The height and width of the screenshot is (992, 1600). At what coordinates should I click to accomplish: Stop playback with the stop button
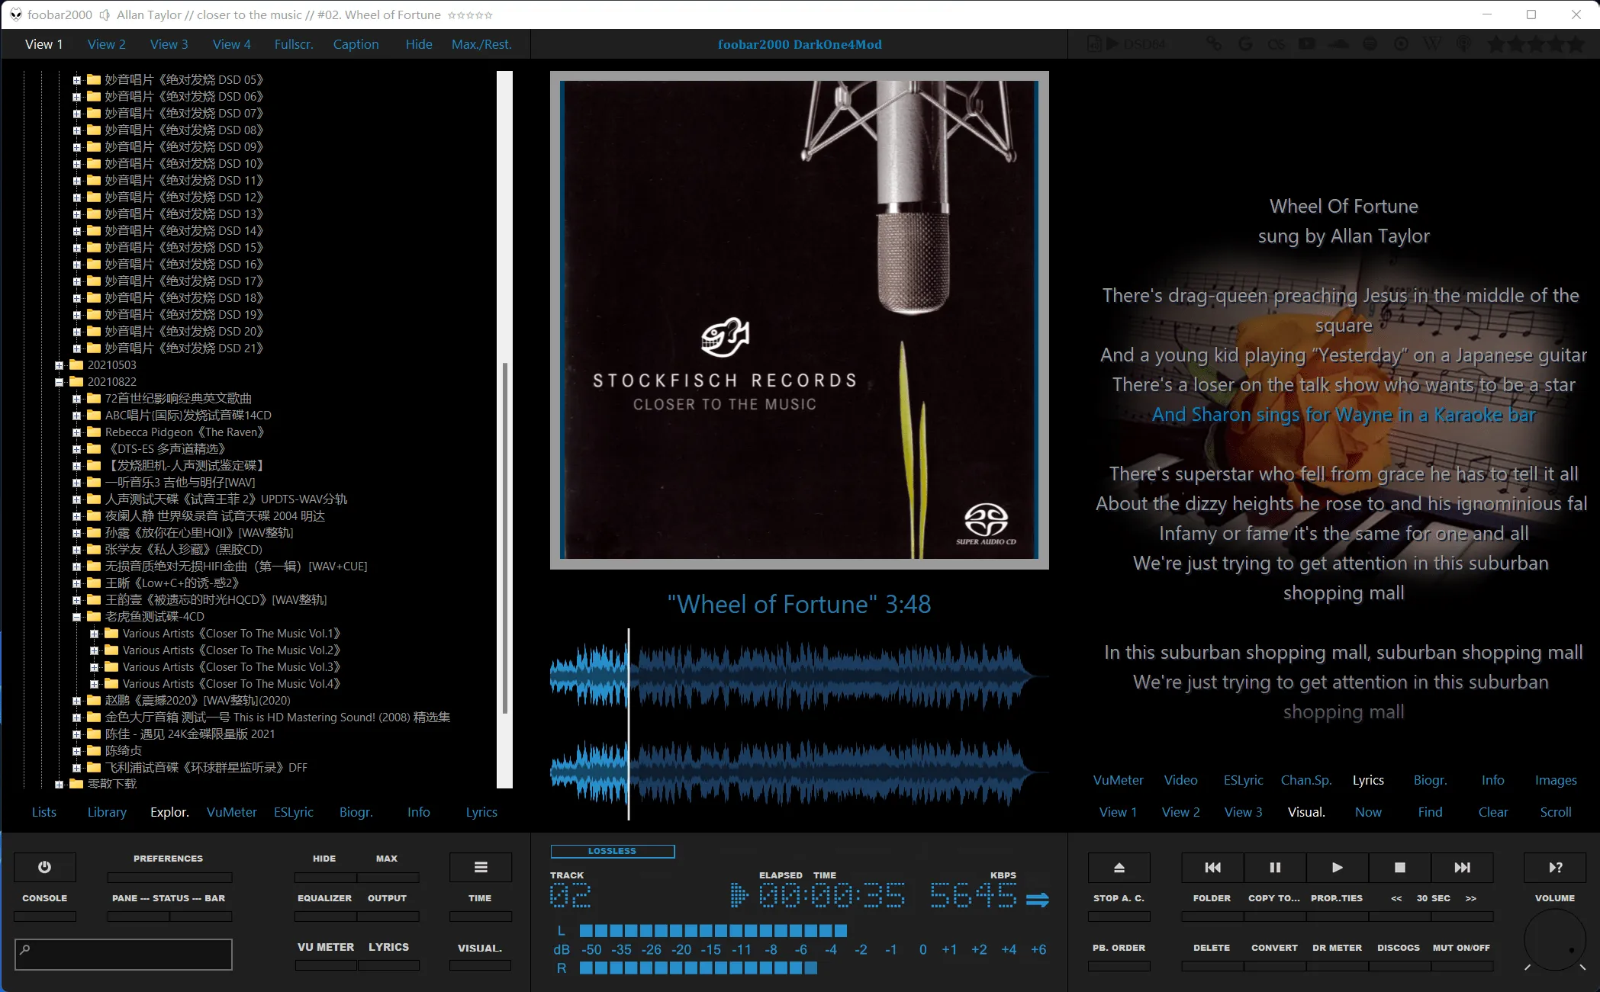[x=1400, y=867]
